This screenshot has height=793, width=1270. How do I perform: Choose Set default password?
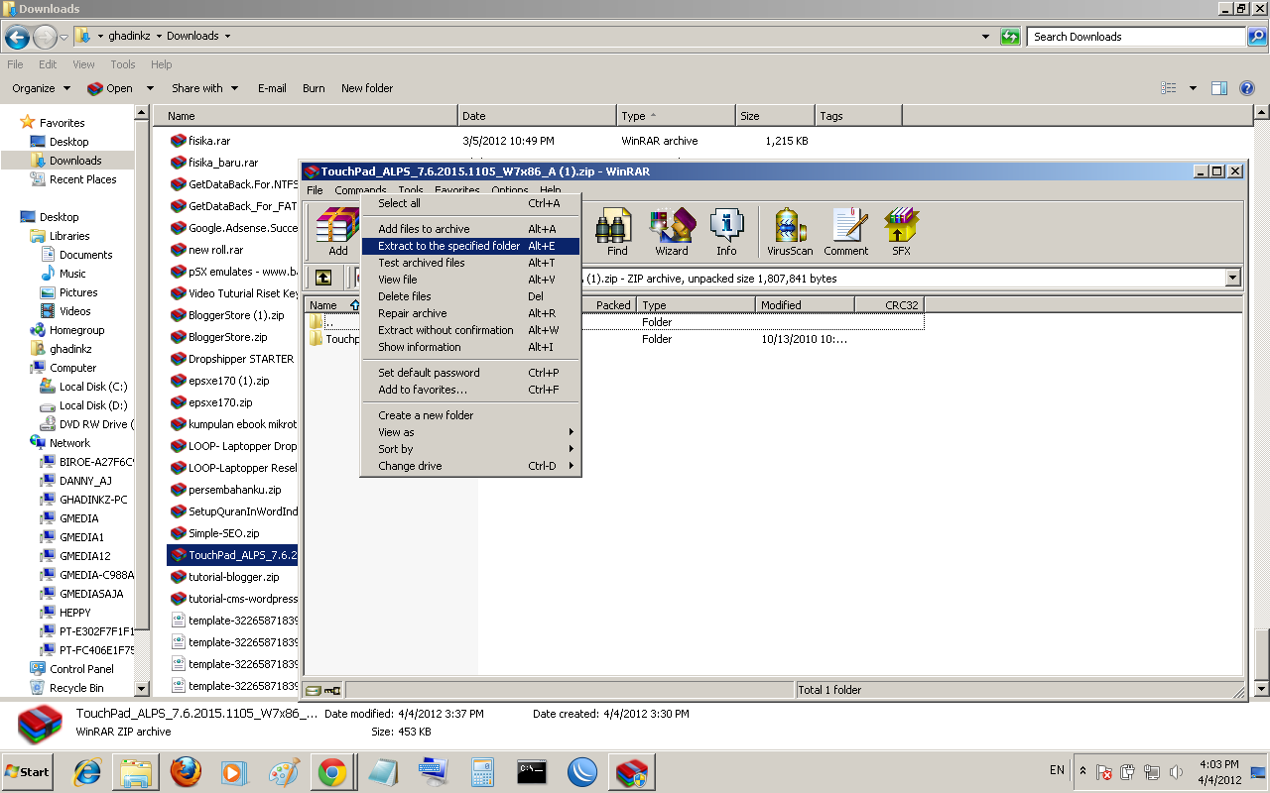470,373
